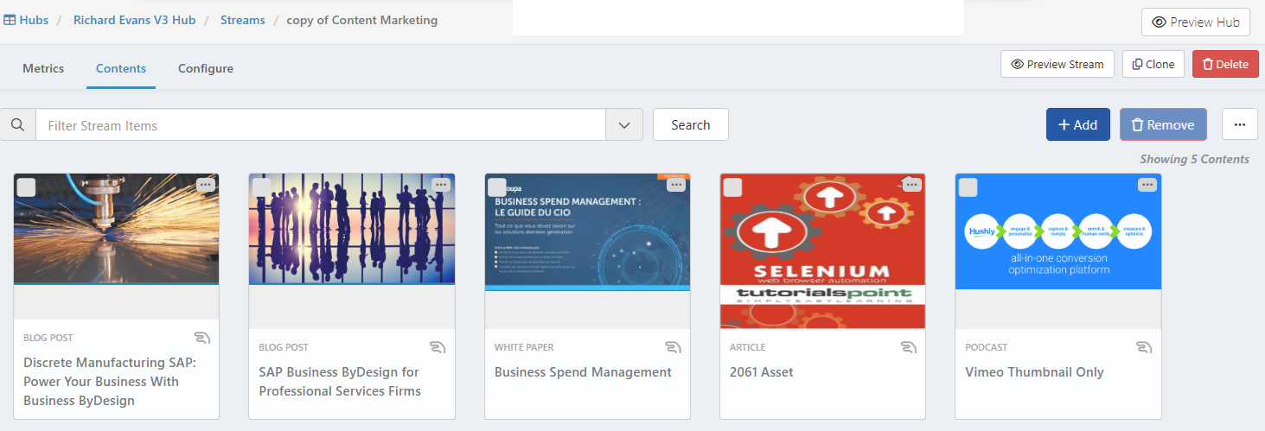Viewport: 1265px width, 431px height.
Task: Open the silhouettes thumbnail image
Action: click(x=352, y=229)
